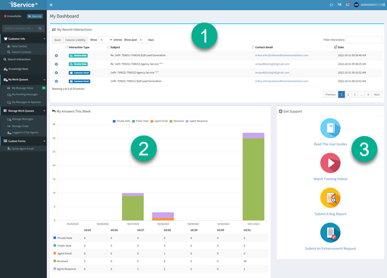Expand details of last B2B Lead Generation row
Image resolution: width=387 pixels, height=278 pixels.
(56, 81)
